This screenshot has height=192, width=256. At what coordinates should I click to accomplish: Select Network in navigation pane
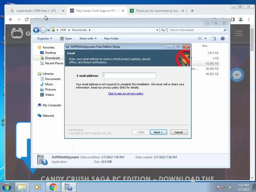pyautogui.click(x=46, y=116)
